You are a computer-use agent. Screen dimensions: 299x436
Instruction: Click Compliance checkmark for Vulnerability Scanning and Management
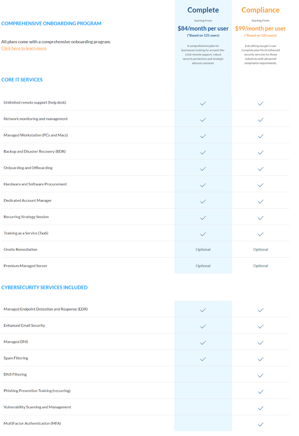(260, 408)
